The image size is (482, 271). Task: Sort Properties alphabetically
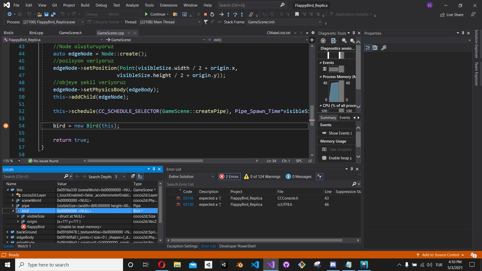375,48
